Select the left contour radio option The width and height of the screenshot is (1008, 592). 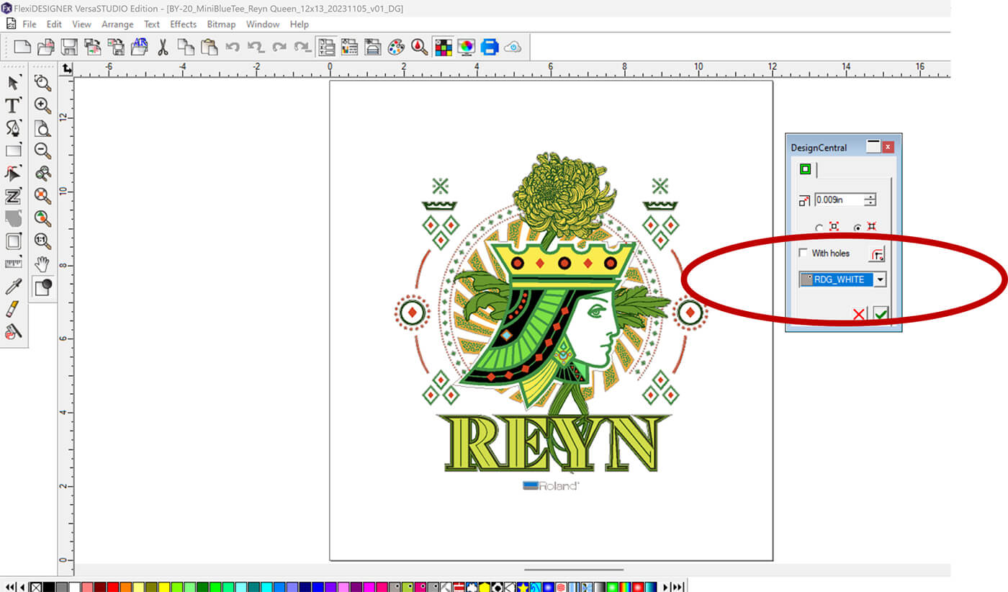click(819, 227)
